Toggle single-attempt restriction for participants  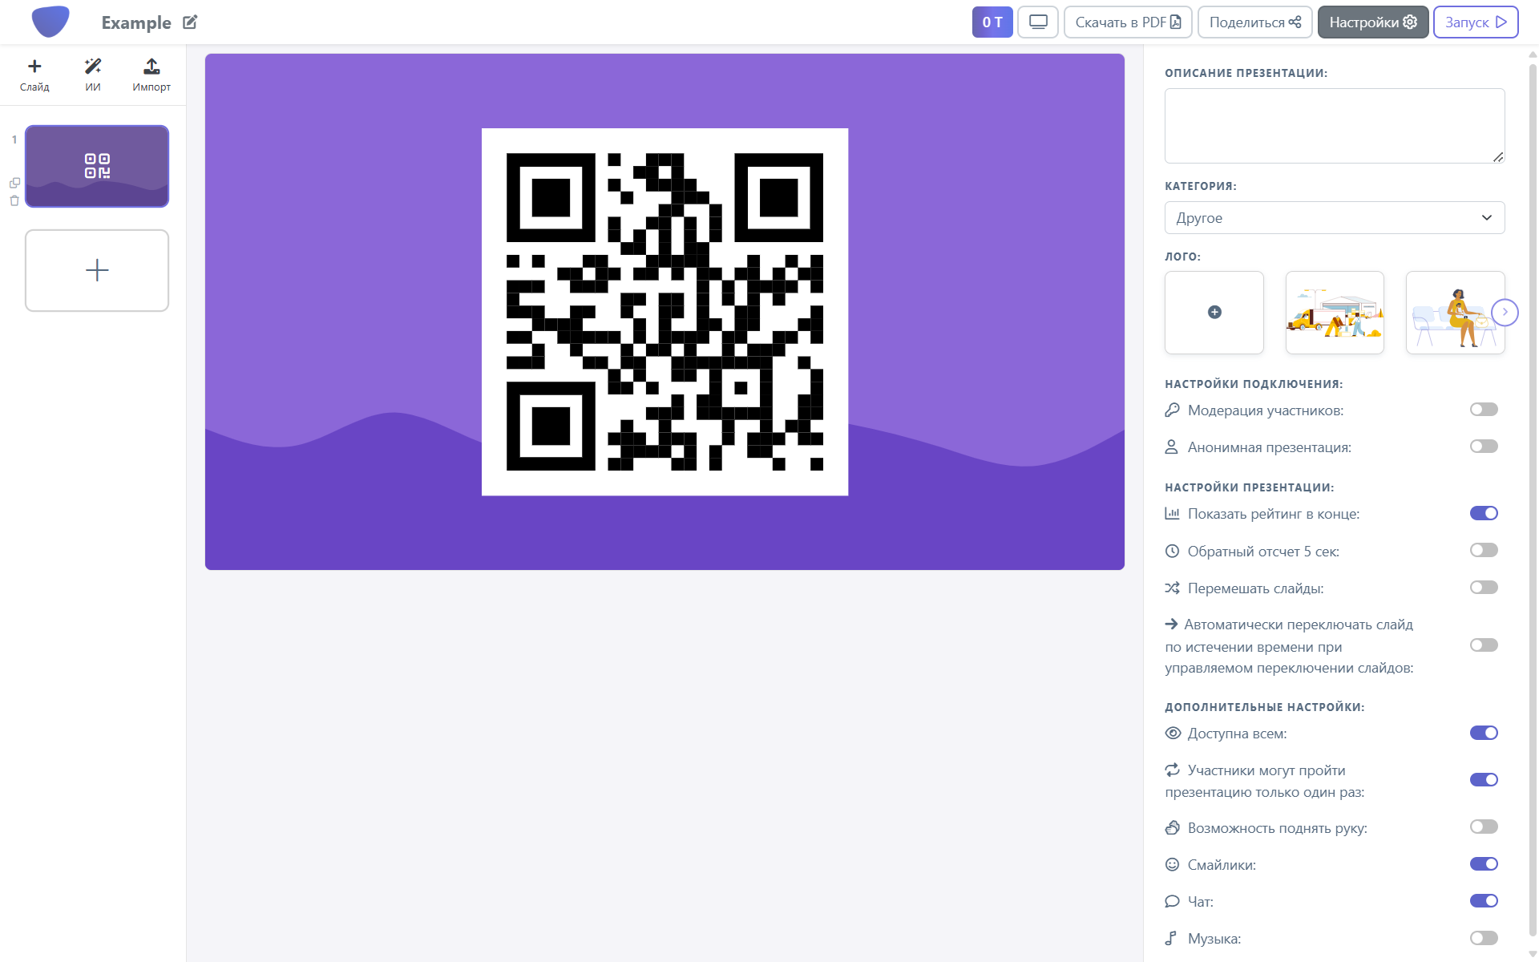1484,780
